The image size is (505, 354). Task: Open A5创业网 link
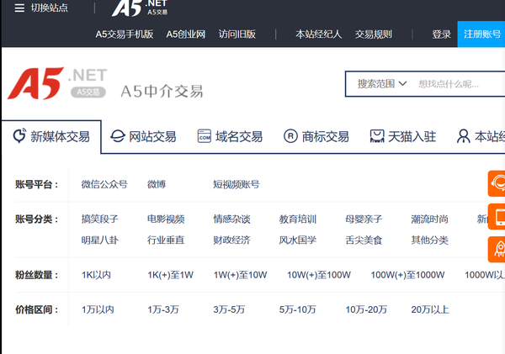pyautogui.click(x=186, y=34)
